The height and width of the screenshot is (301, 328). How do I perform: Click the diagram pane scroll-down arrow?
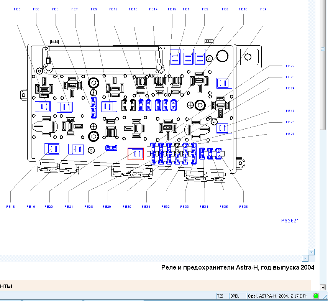[312, 252]
